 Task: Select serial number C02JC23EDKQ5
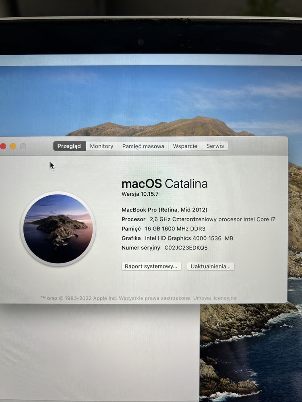pos(186,248)
